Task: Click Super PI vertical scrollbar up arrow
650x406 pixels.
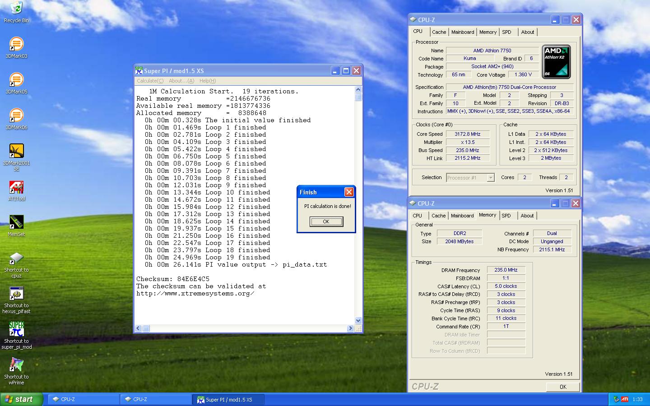Action: [358, 89]
